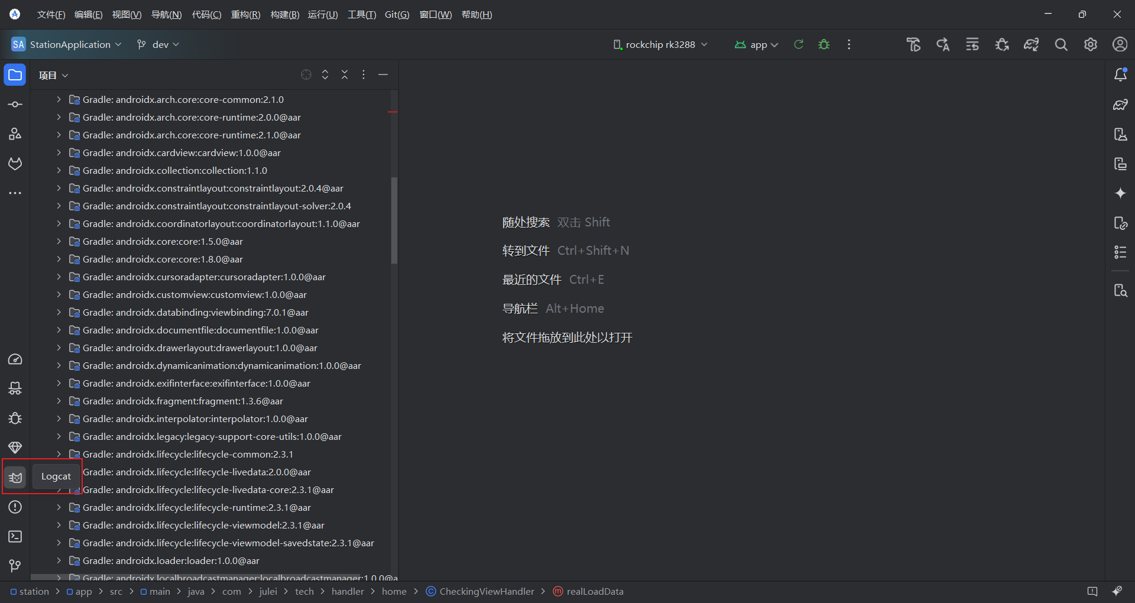Open the Git(G) menu

coord(397,15)
